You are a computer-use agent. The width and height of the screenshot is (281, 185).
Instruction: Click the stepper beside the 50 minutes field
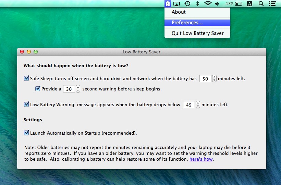coord(214,78)
